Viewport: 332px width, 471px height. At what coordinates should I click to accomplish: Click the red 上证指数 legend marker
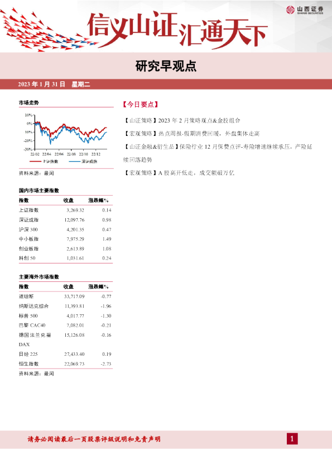[35, 162]
